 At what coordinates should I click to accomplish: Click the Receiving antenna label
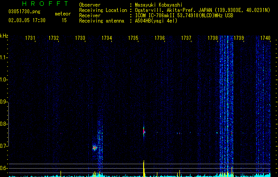click(102, 21)
